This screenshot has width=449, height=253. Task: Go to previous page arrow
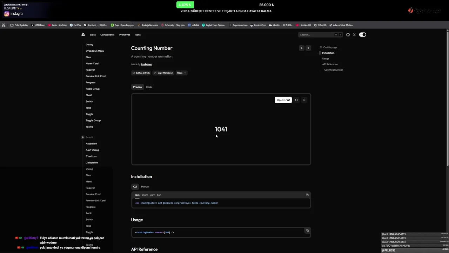pyautogui.click(x=301, y=48)
